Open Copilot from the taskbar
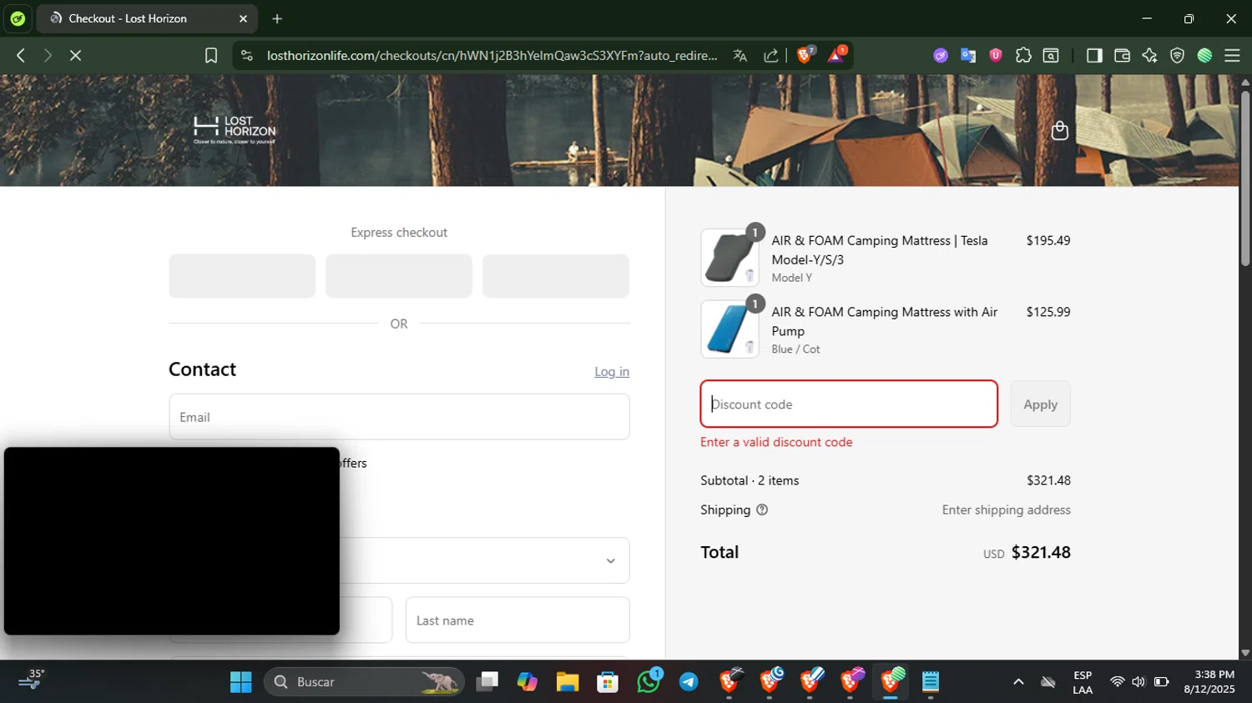The image size is (1252, 703). click(x=527, y=682)
